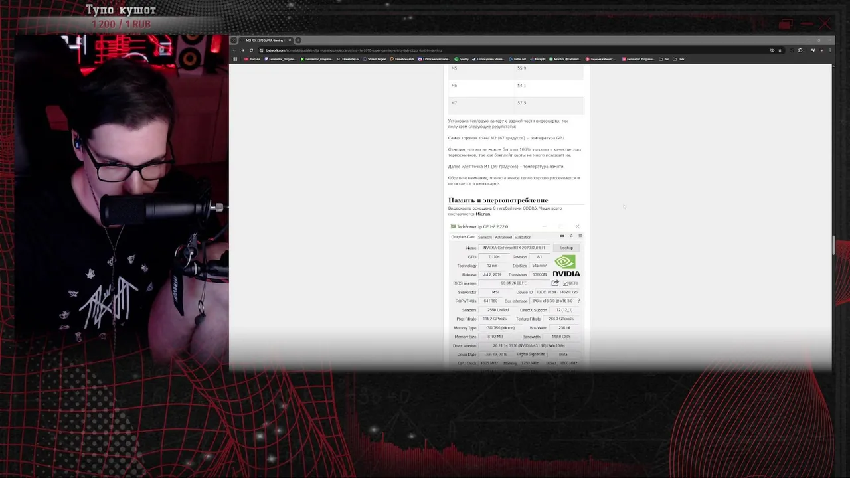Go back to the previous page
Viewport: 850px width, 478px height.
point(234,50)
